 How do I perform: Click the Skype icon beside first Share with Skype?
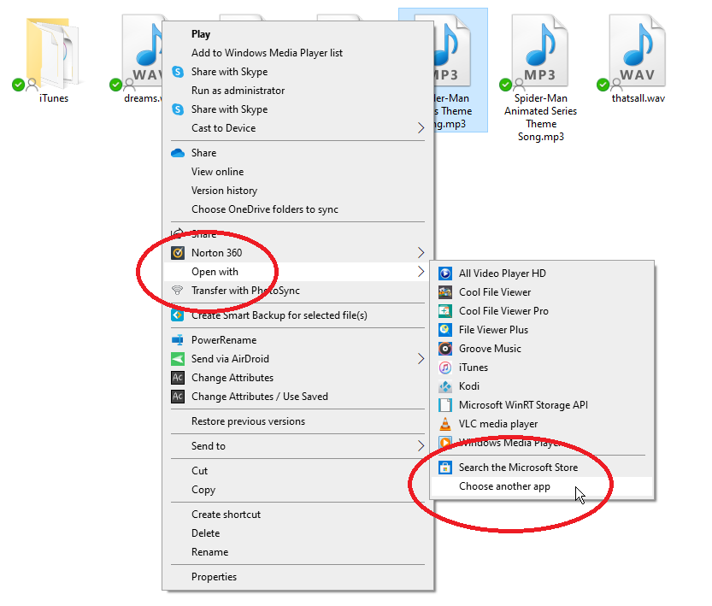[178, 72]
